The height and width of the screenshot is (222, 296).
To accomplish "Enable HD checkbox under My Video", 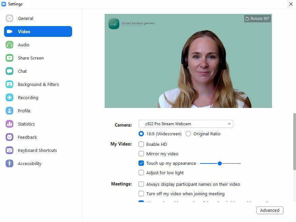I will (x=141, y=144).
